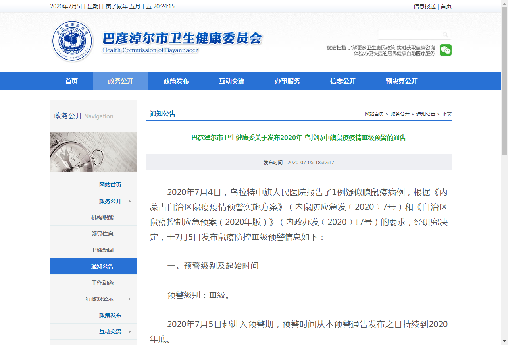Click the line 预警级别：Ⅲ级。
This screenshot has height=345, width=508.
click(198, 295)
